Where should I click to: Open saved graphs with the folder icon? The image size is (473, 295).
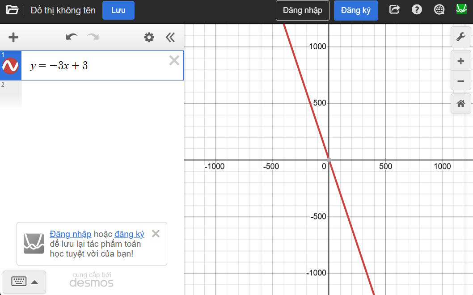(x=12, y=9)
